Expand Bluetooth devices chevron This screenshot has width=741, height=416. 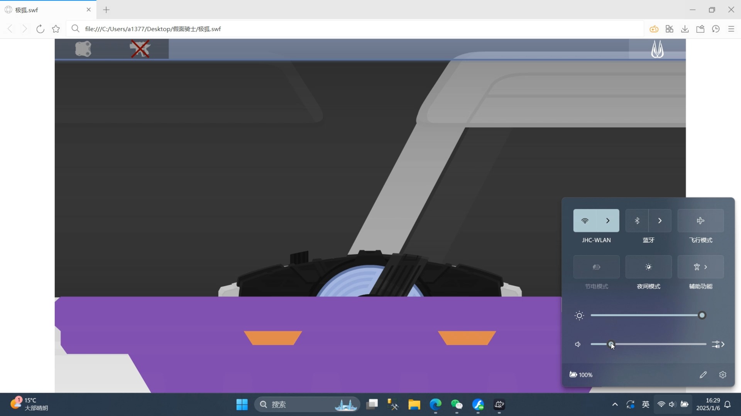(x=660, y=221)
